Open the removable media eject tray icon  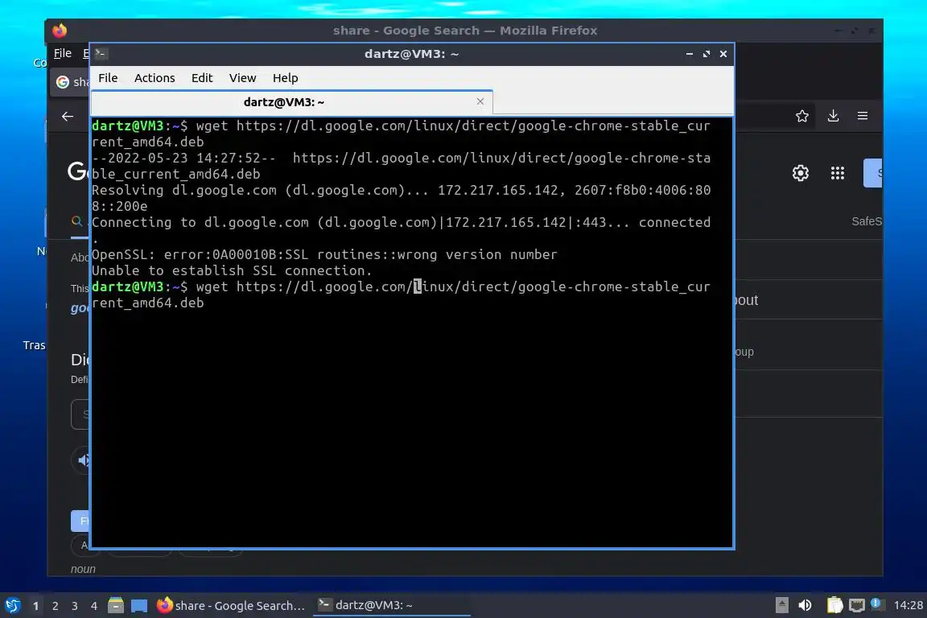point(781,605)
